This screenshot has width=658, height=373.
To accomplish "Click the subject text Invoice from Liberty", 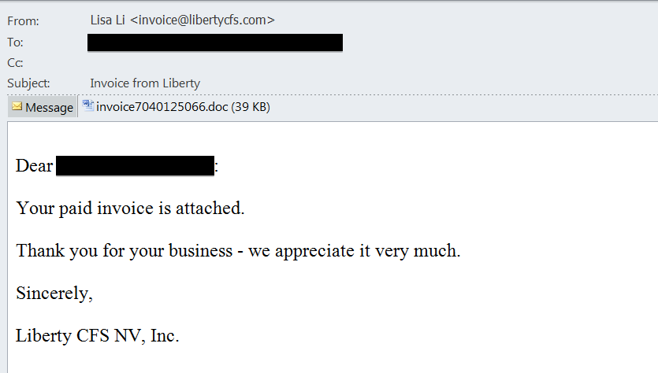I will pos(145,83).
